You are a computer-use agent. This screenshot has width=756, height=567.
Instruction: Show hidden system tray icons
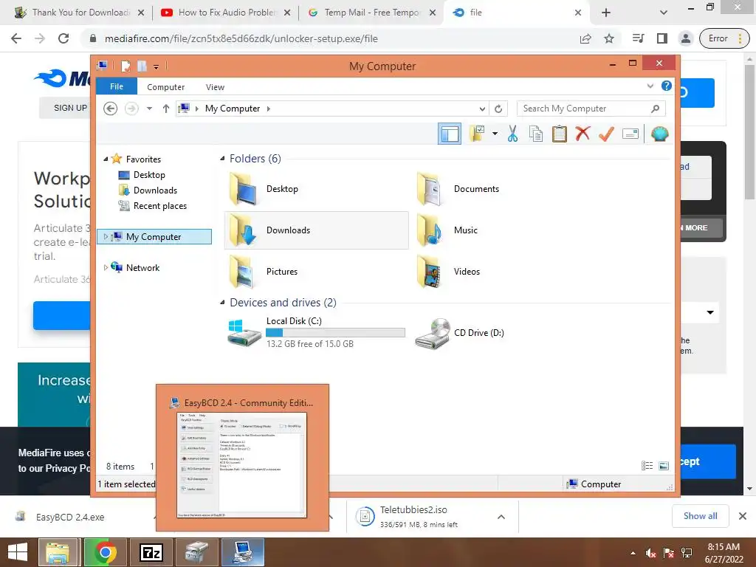pos(633,553)
